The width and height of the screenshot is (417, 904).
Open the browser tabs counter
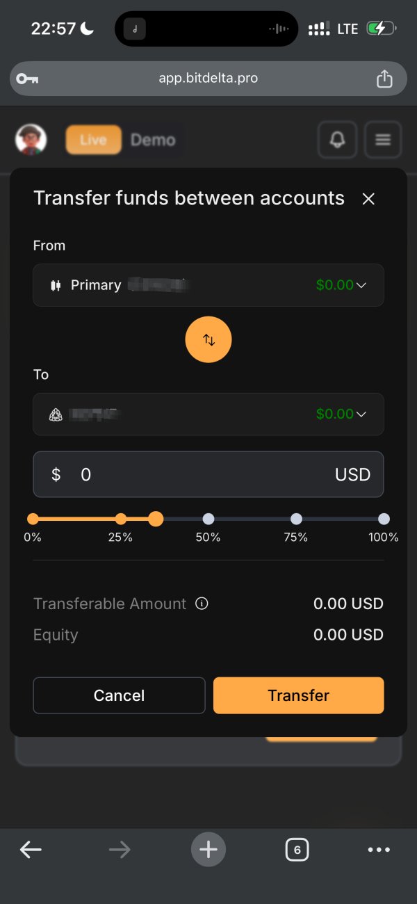pyautogui.click(x=297, y=849)
